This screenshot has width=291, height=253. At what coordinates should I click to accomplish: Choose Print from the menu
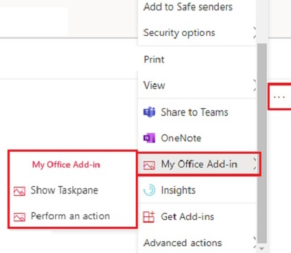click(197, 59)
